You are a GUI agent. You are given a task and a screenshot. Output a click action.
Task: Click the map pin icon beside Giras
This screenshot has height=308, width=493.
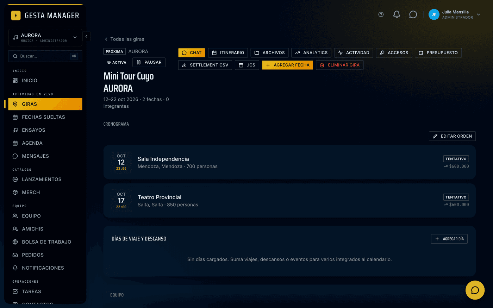pyautogui.click(x=15, y=104)
